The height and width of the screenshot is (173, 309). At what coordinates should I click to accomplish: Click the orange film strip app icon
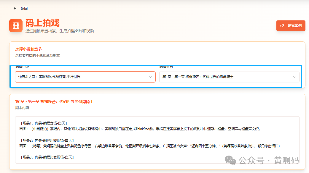coord(16,25)
